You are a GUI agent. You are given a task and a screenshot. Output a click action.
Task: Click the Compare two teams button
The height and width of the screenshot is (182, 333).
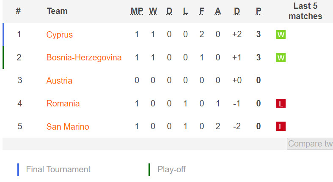click(x=310, y=144)
